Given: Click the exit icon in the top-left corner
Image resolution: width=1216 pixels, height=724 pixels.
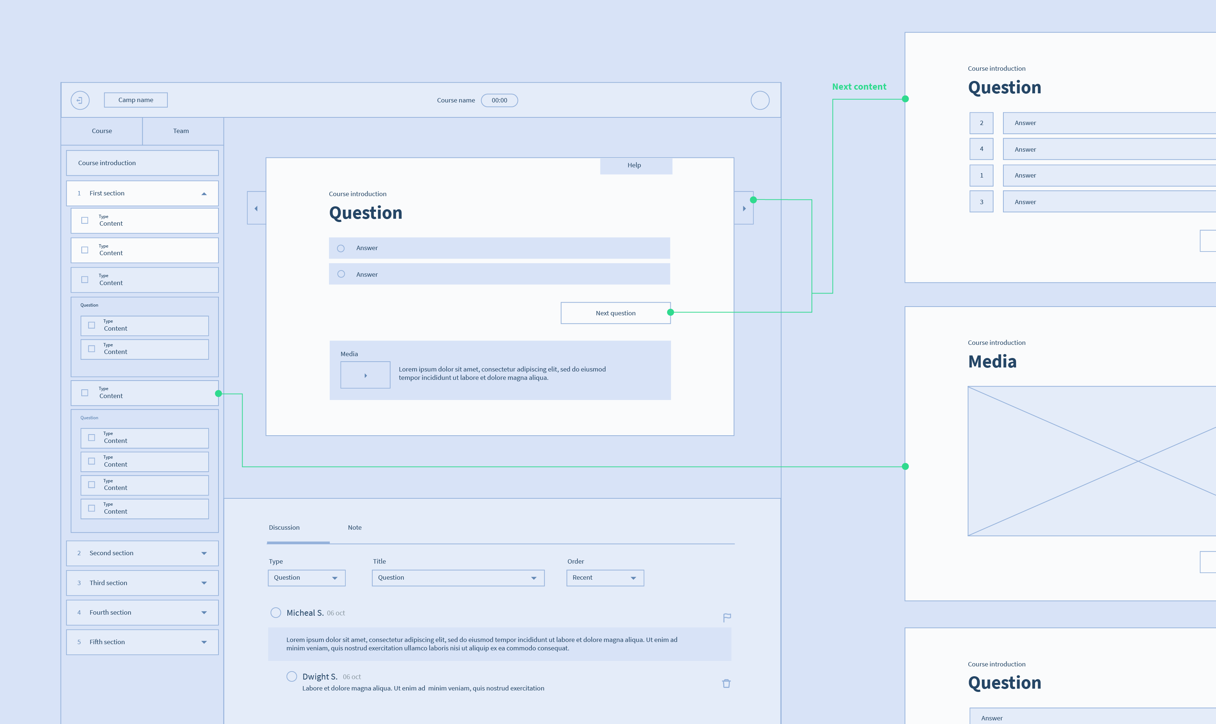Looking at the screenshot, I should (80, 100).
